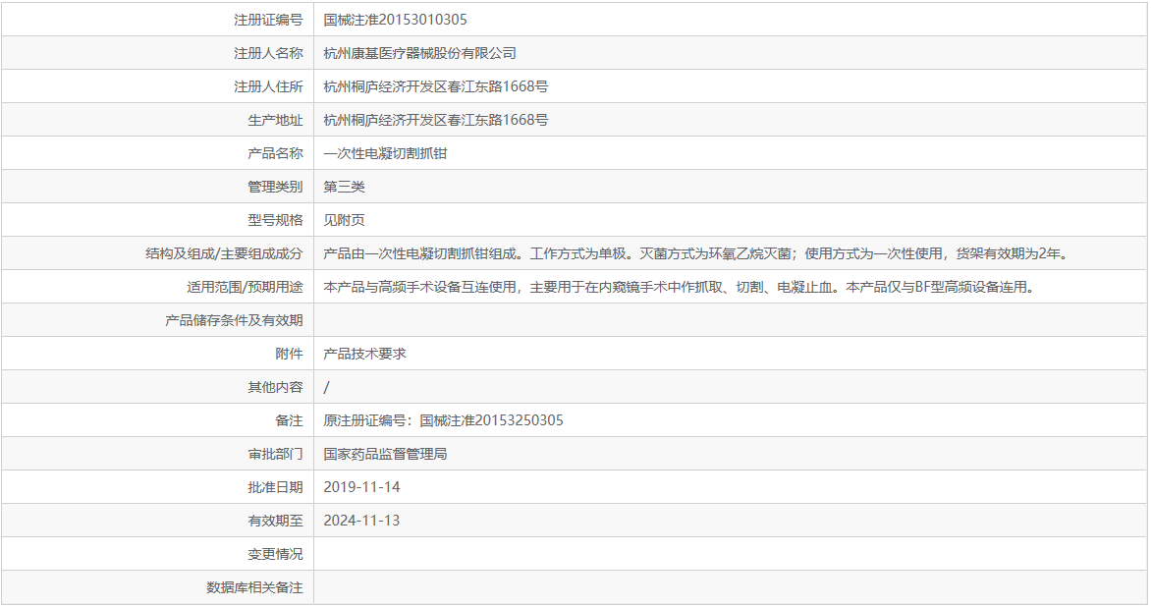The width and height of the screenshot is (1152, 608).
Task: Click the 注册人住所 label
Action: click(x=268, y=86)
